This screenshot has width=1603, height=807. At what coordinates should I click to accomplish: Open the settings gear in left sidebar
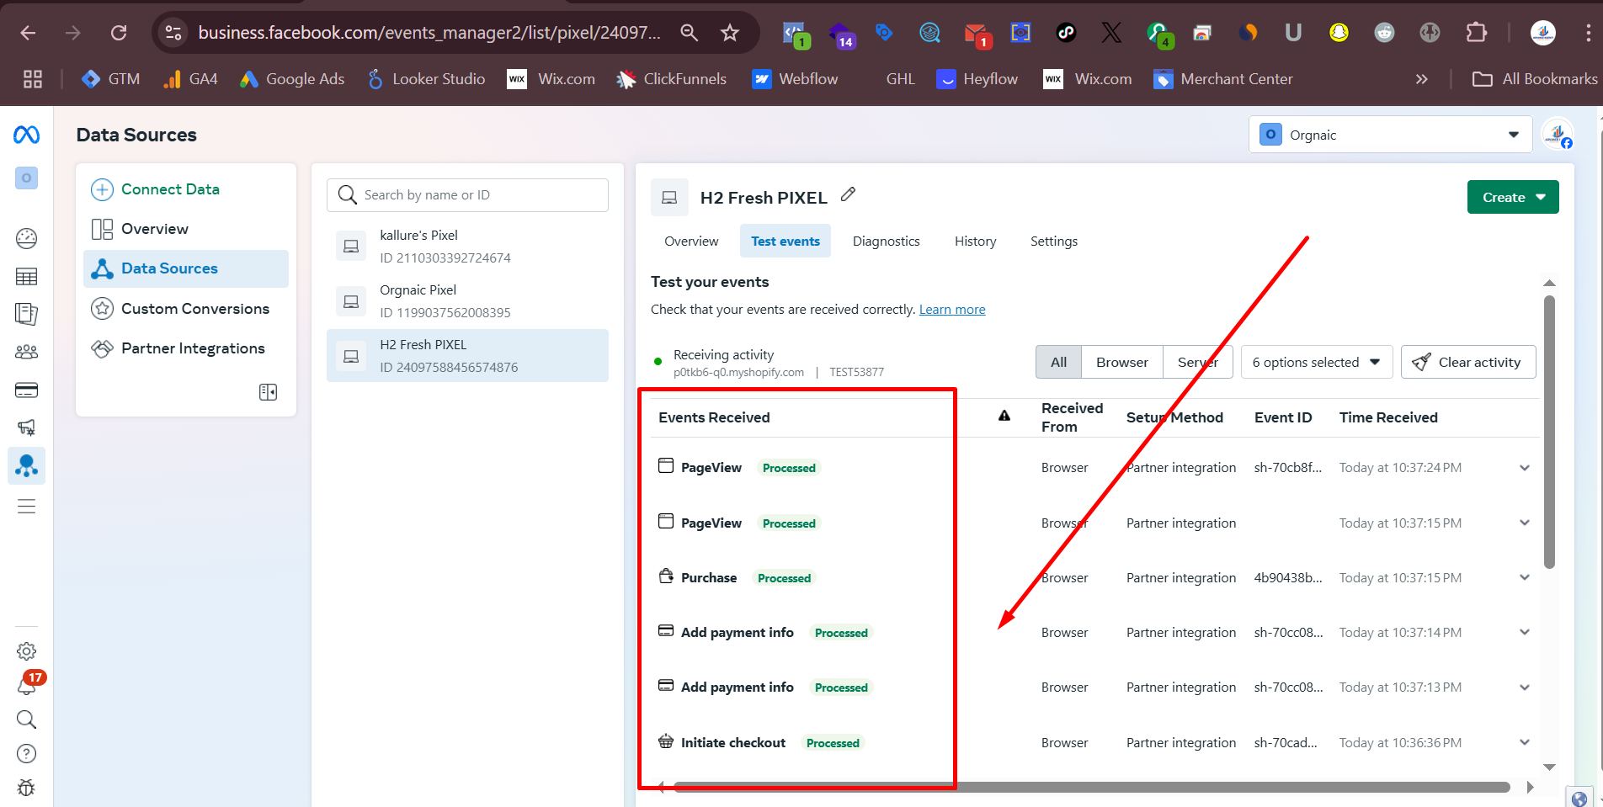[x=27, y=651]
